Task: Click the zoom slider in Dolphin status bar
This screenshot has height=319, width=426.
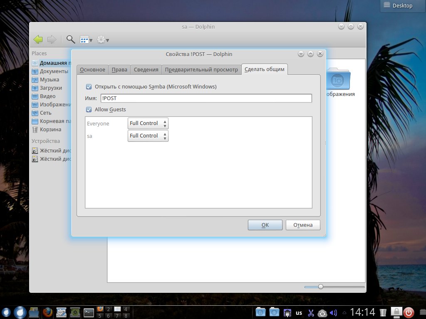Action: coord(321,287)
